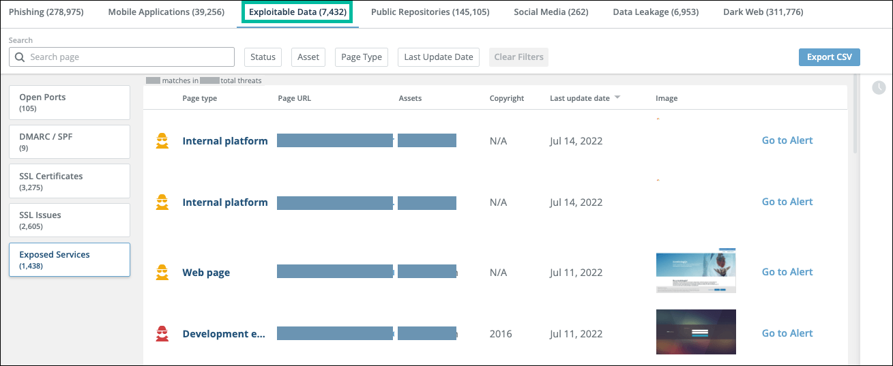This screenshot has height=366, width=893.
Task: Click the clock history icon
Action: point(879,87)
